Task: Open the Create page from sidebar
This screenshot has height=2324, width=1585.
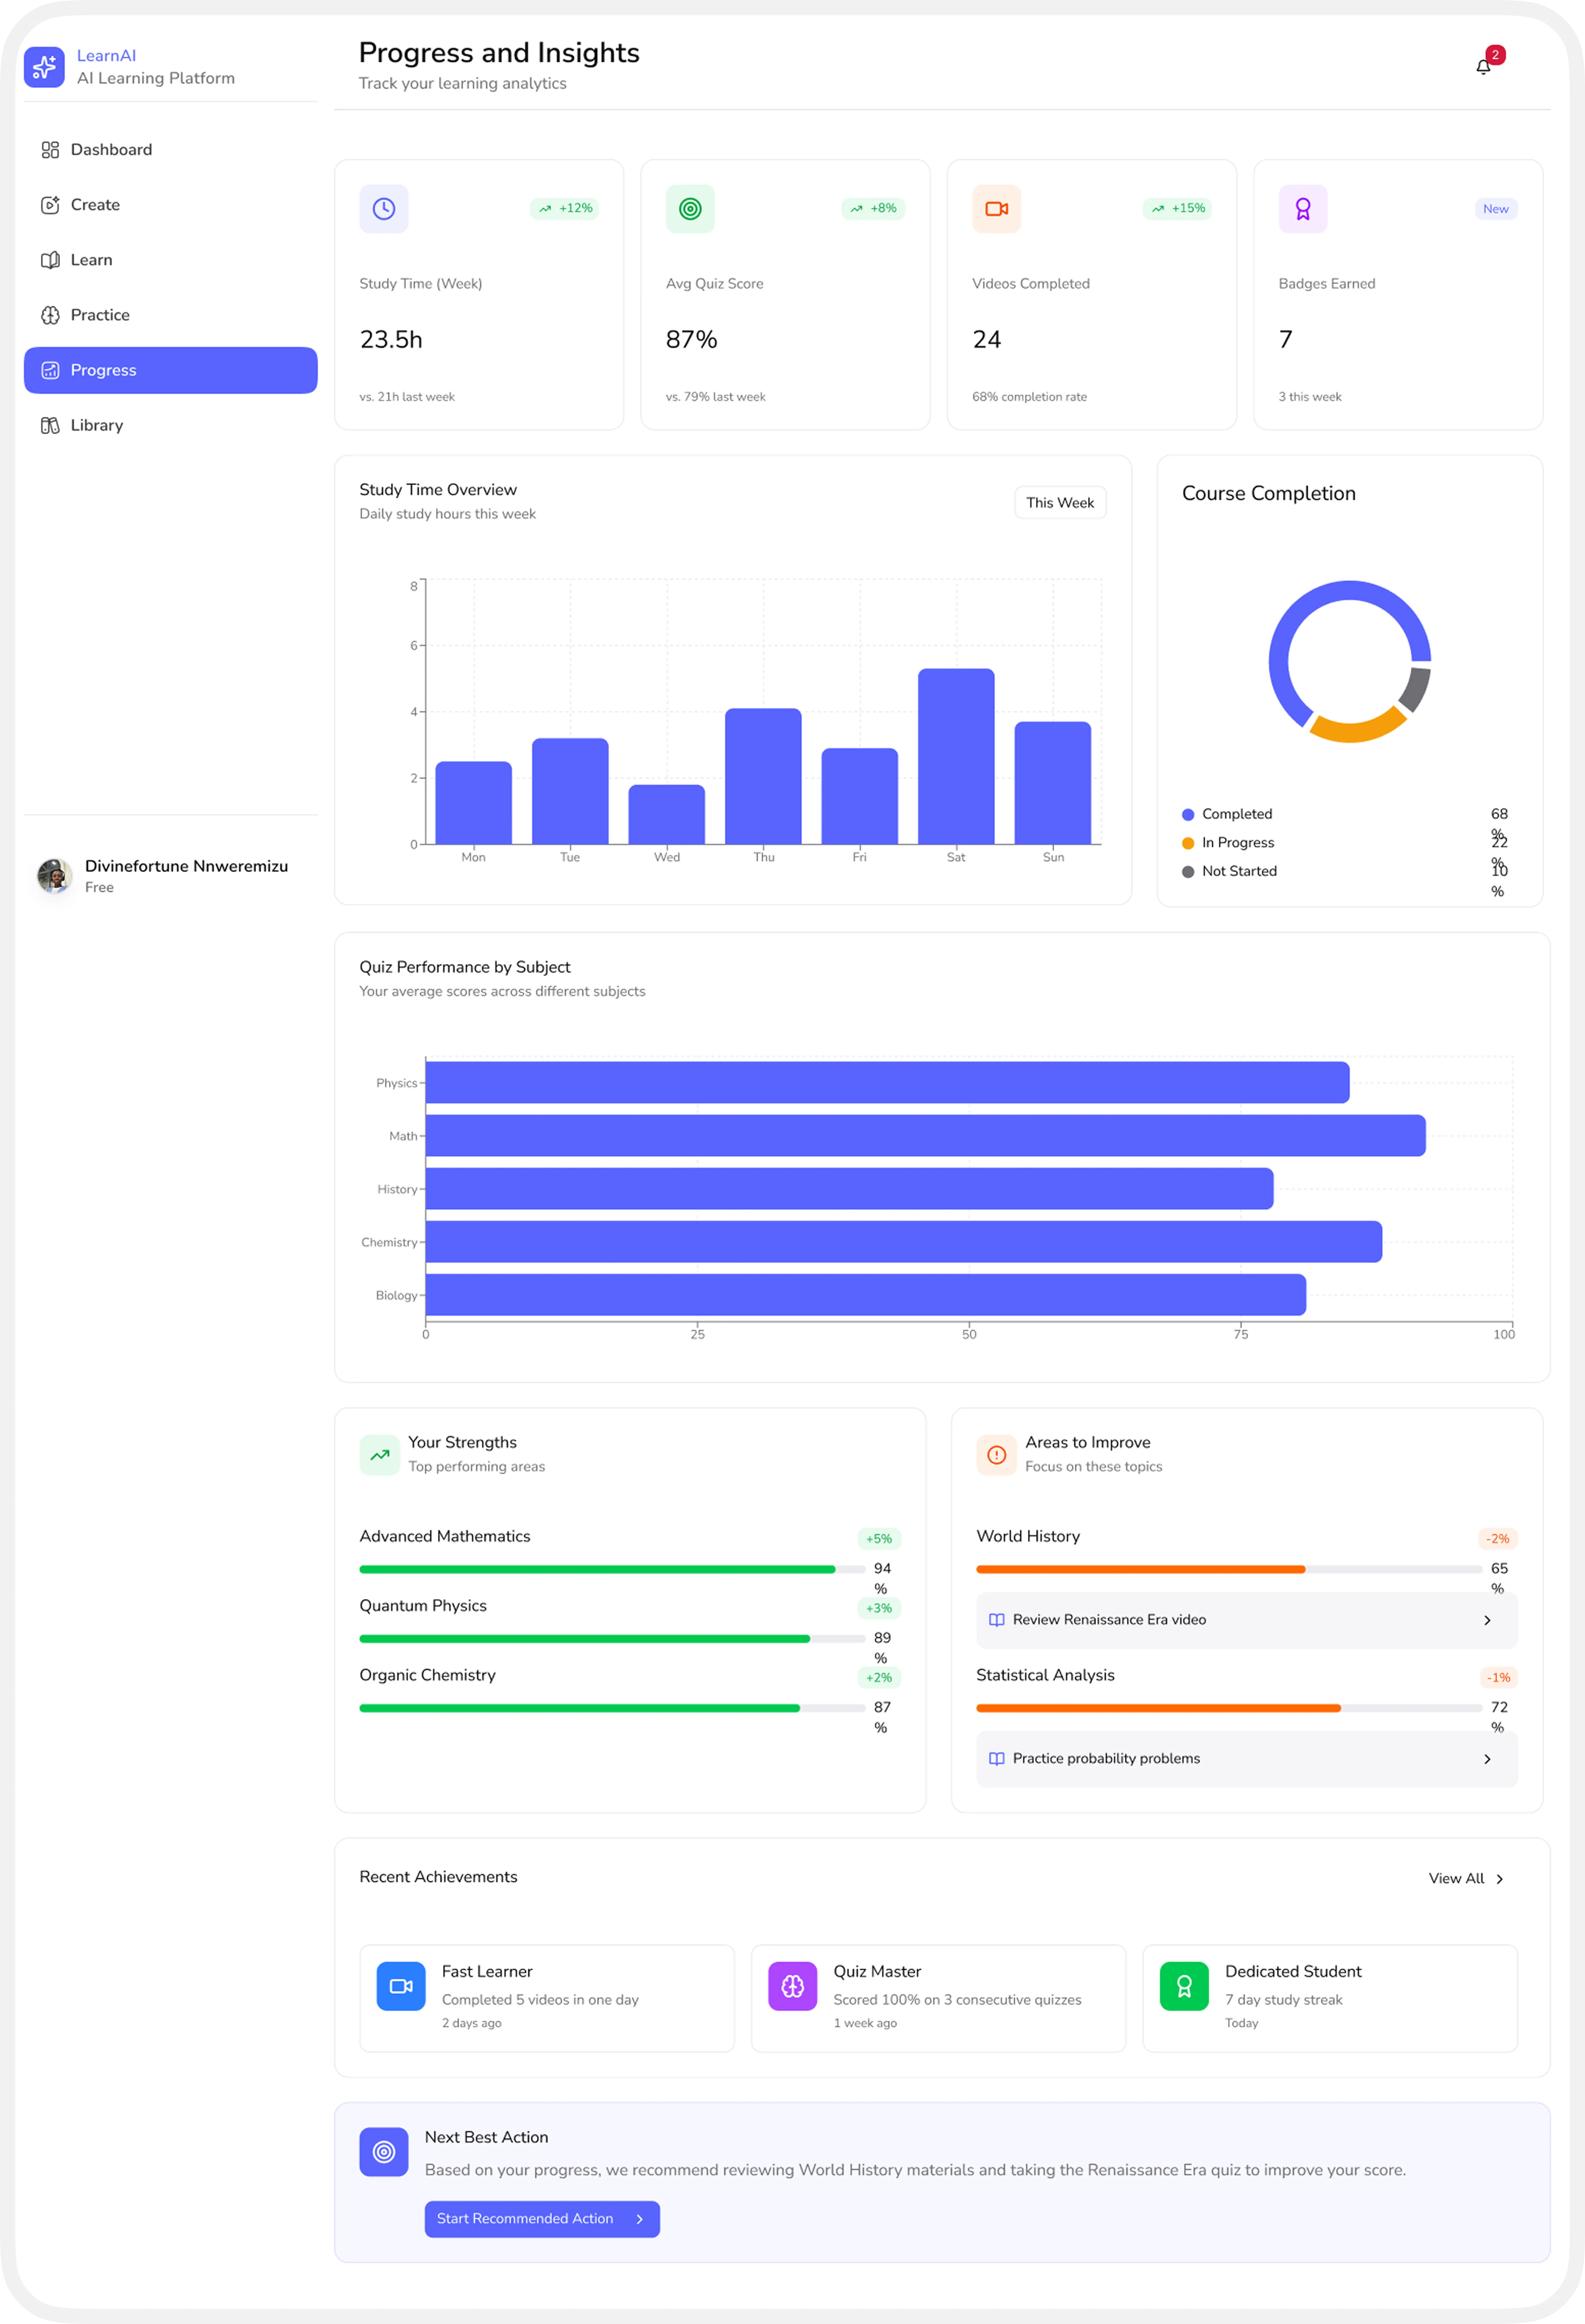Action: tap(171, 205)
